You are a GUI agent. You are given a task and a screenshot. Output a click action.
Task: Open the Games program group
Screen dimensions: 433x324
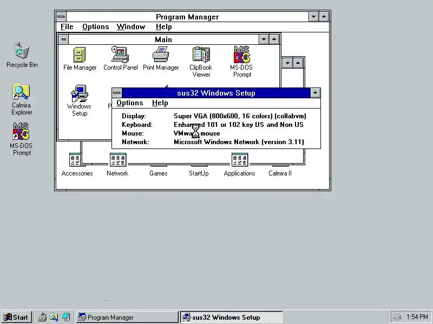click(x=158, y=173)
